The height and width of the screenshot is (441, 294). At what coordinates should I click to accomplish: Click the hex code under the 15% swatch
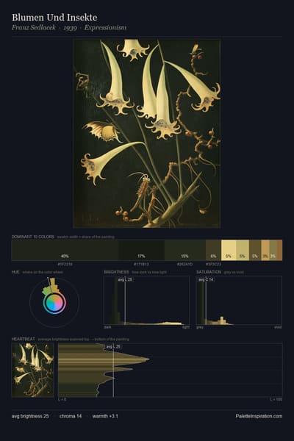(184, 265)
